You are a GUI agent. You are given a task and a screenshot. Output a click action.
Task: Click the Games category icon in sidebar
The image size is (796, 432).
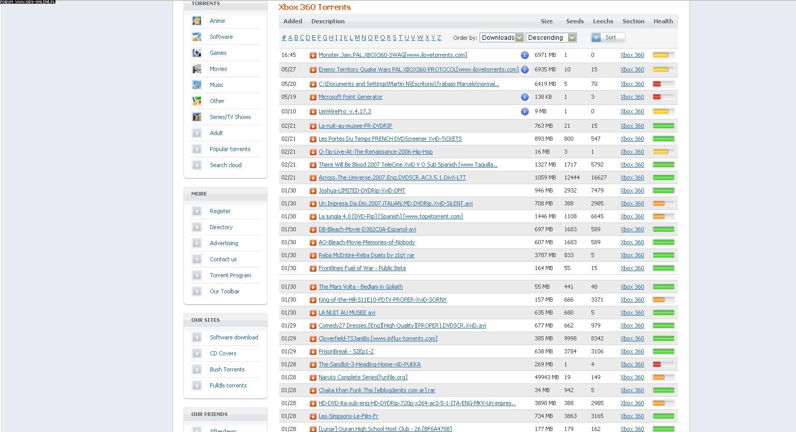[197, 53]
